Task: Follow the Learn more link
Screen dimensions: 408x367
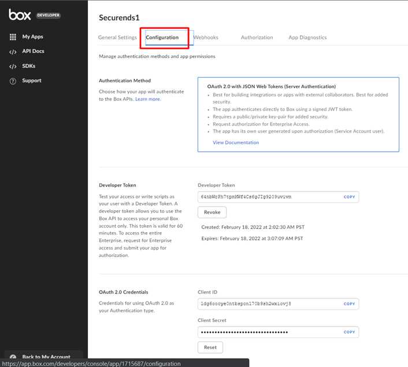Action: [148, 99]
